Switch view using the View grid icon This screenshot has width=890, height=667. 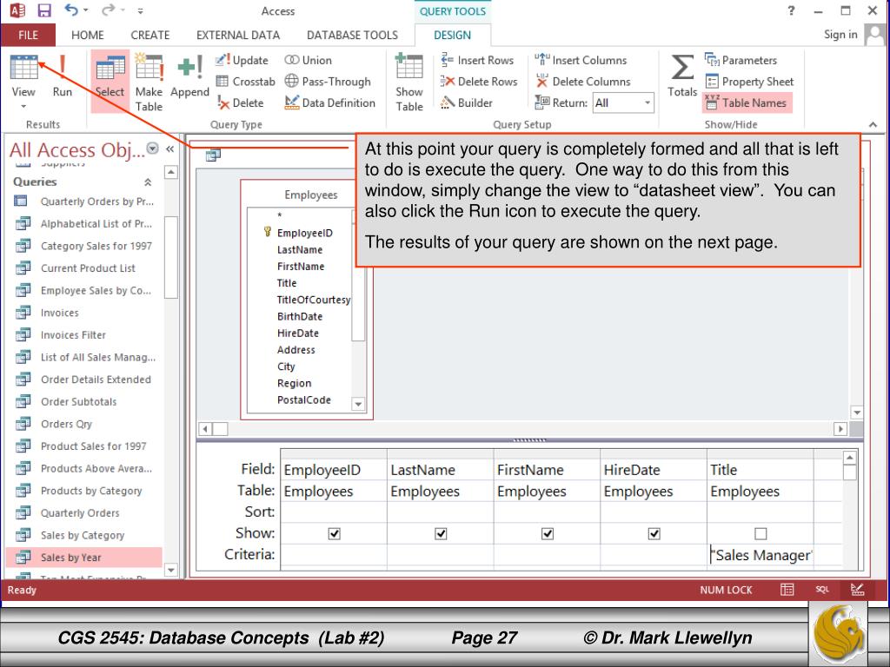click(23, 68)
